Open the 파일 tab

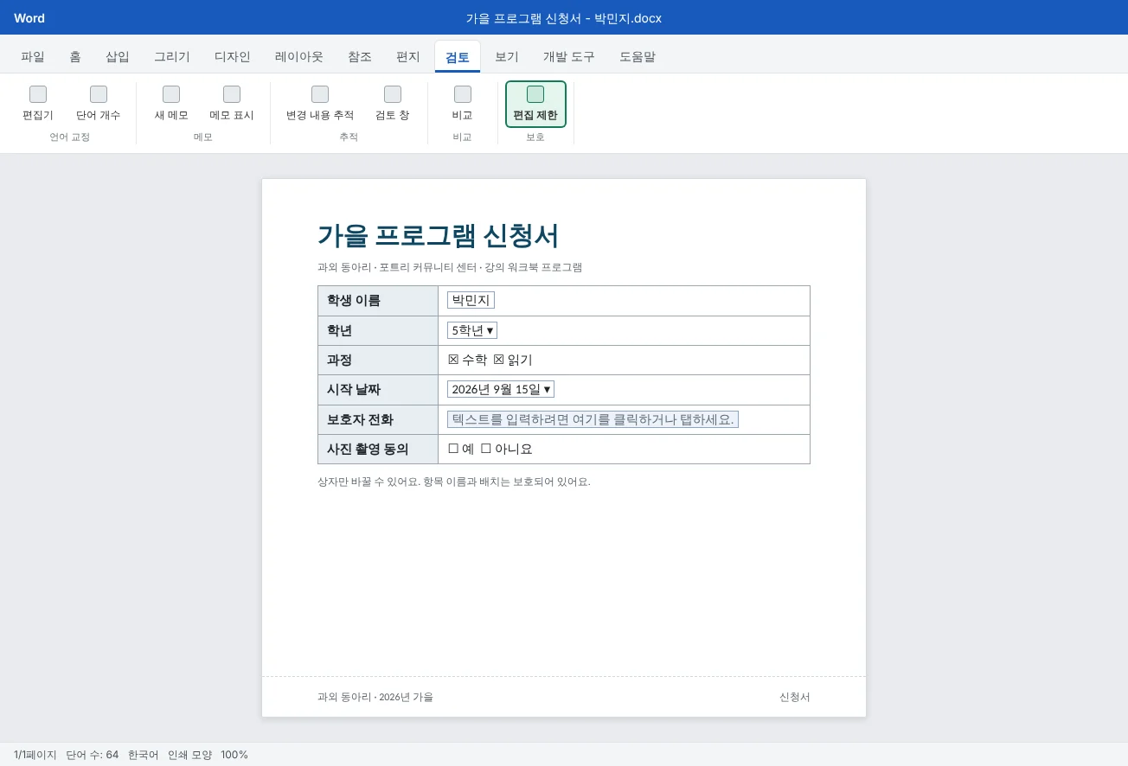pyautogui.click(x=33, y=57)
